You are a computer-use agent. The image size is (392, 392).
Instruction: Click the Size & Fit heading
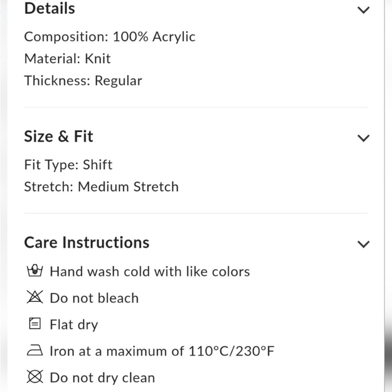coord(59,137)
